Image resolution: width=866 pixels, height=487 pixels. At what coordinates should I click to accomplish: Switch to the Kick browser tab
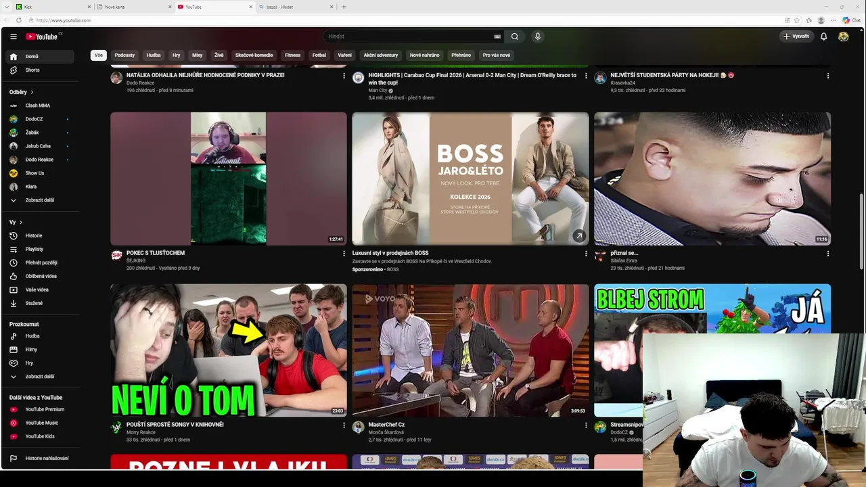(53, 7)
